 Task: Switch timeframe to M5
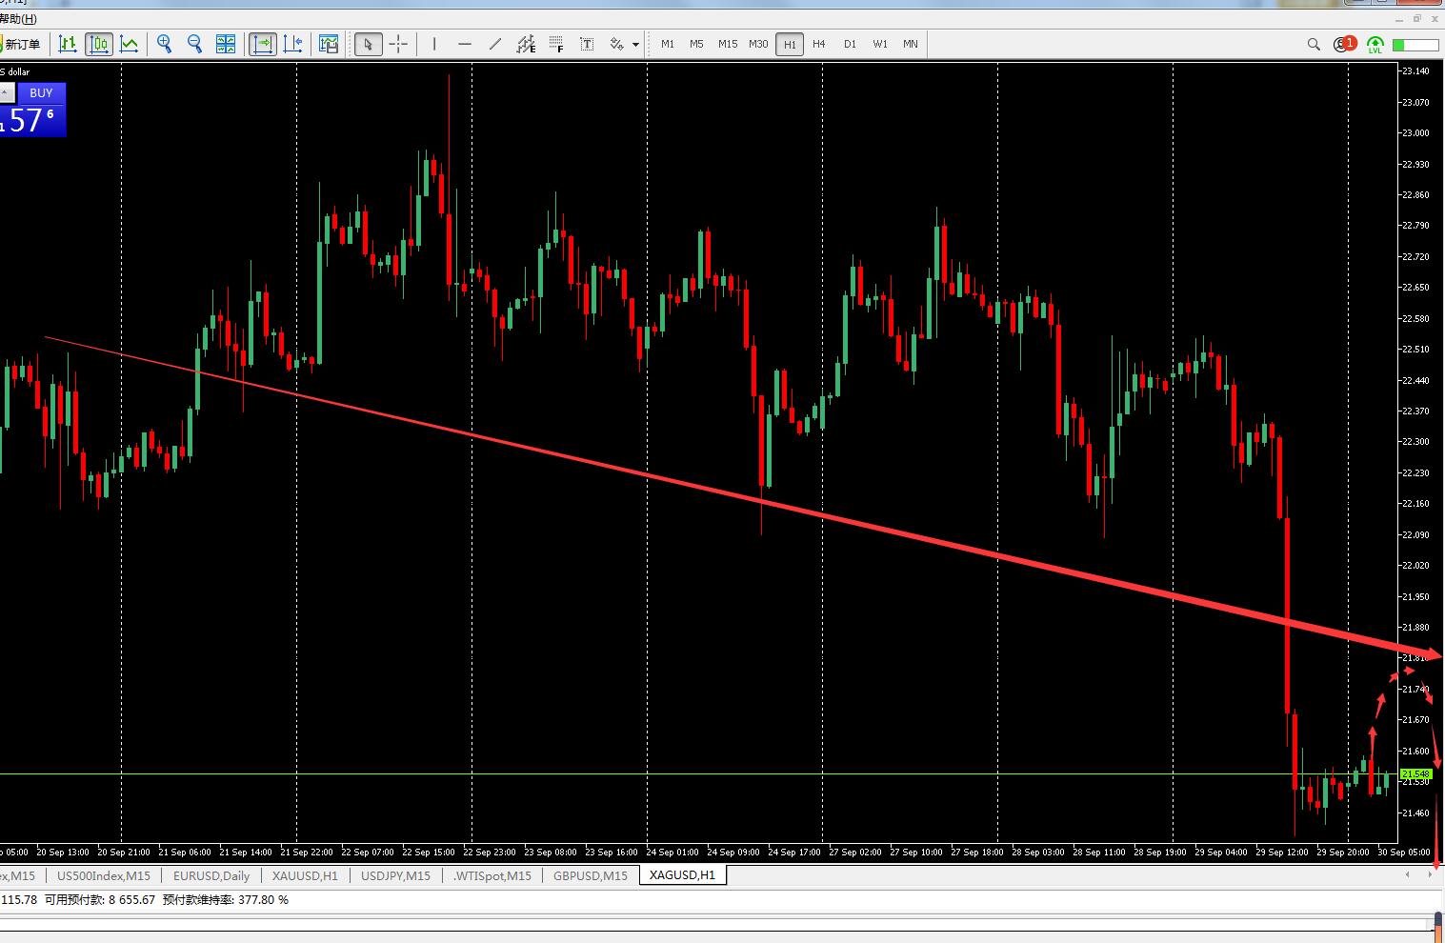tap(697, 44)
